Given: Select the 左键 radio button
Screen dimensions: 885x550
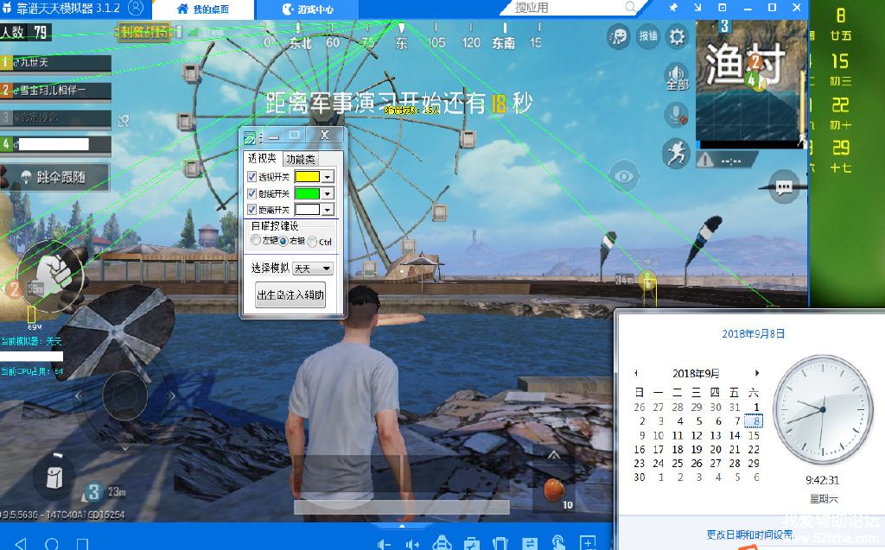Looking at the screenshot, I should (x=256, y=240).
